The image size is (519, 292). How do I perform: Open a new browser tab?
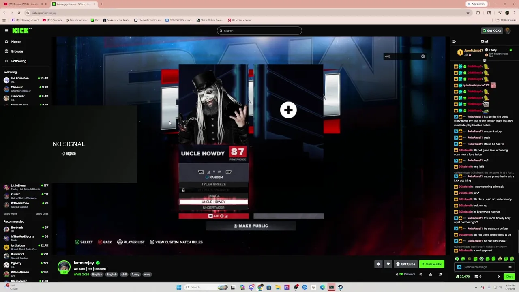tap(101, 4)
